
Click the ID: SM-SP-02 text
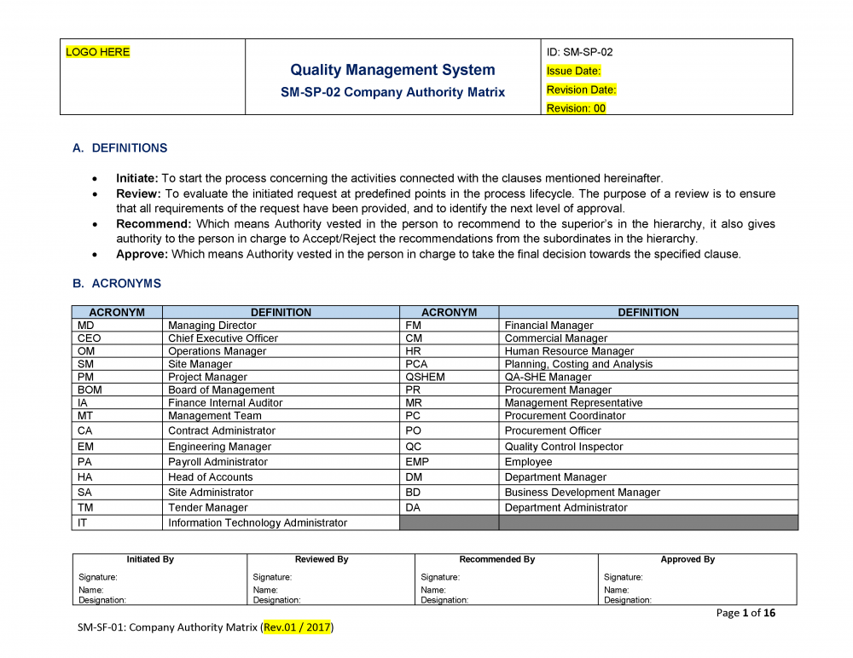click(579, 52)
